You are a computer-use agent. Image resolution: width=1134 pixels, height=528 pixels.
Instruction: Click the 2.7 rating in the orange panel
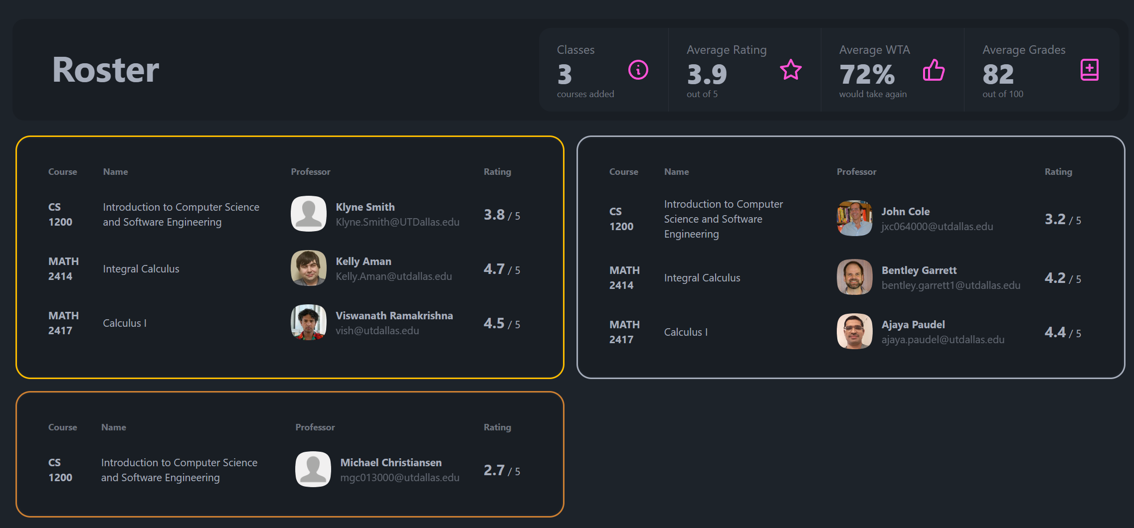click(x=493, y=469)
